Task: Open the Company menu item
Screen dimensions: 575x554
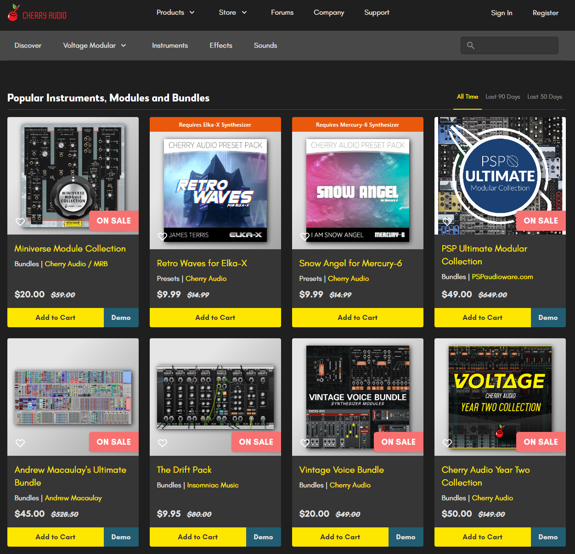Action: (x=329, y=12)
